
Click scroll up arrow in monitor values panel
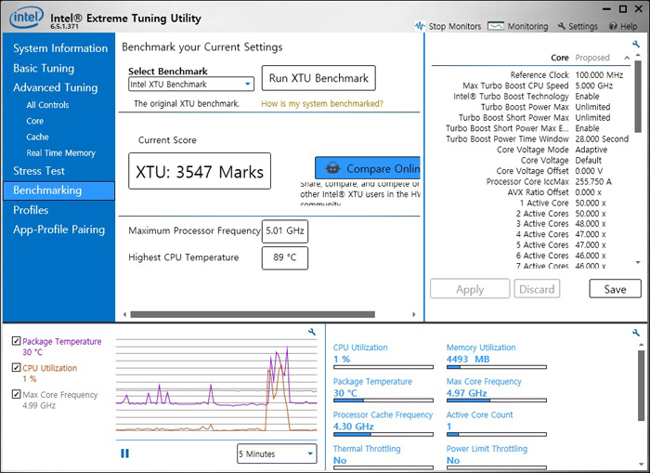point(642,345)
